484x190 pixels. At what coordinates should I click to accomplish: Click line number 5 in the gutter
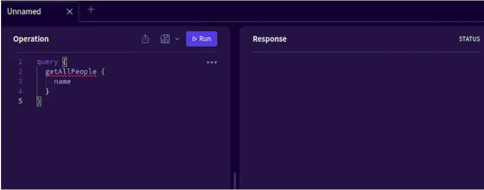pyautogui.click(x=20, y=101)
